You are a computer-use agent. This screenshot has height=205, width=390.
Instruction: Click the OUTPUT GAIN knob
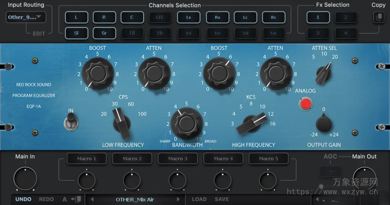coord(323,124)
